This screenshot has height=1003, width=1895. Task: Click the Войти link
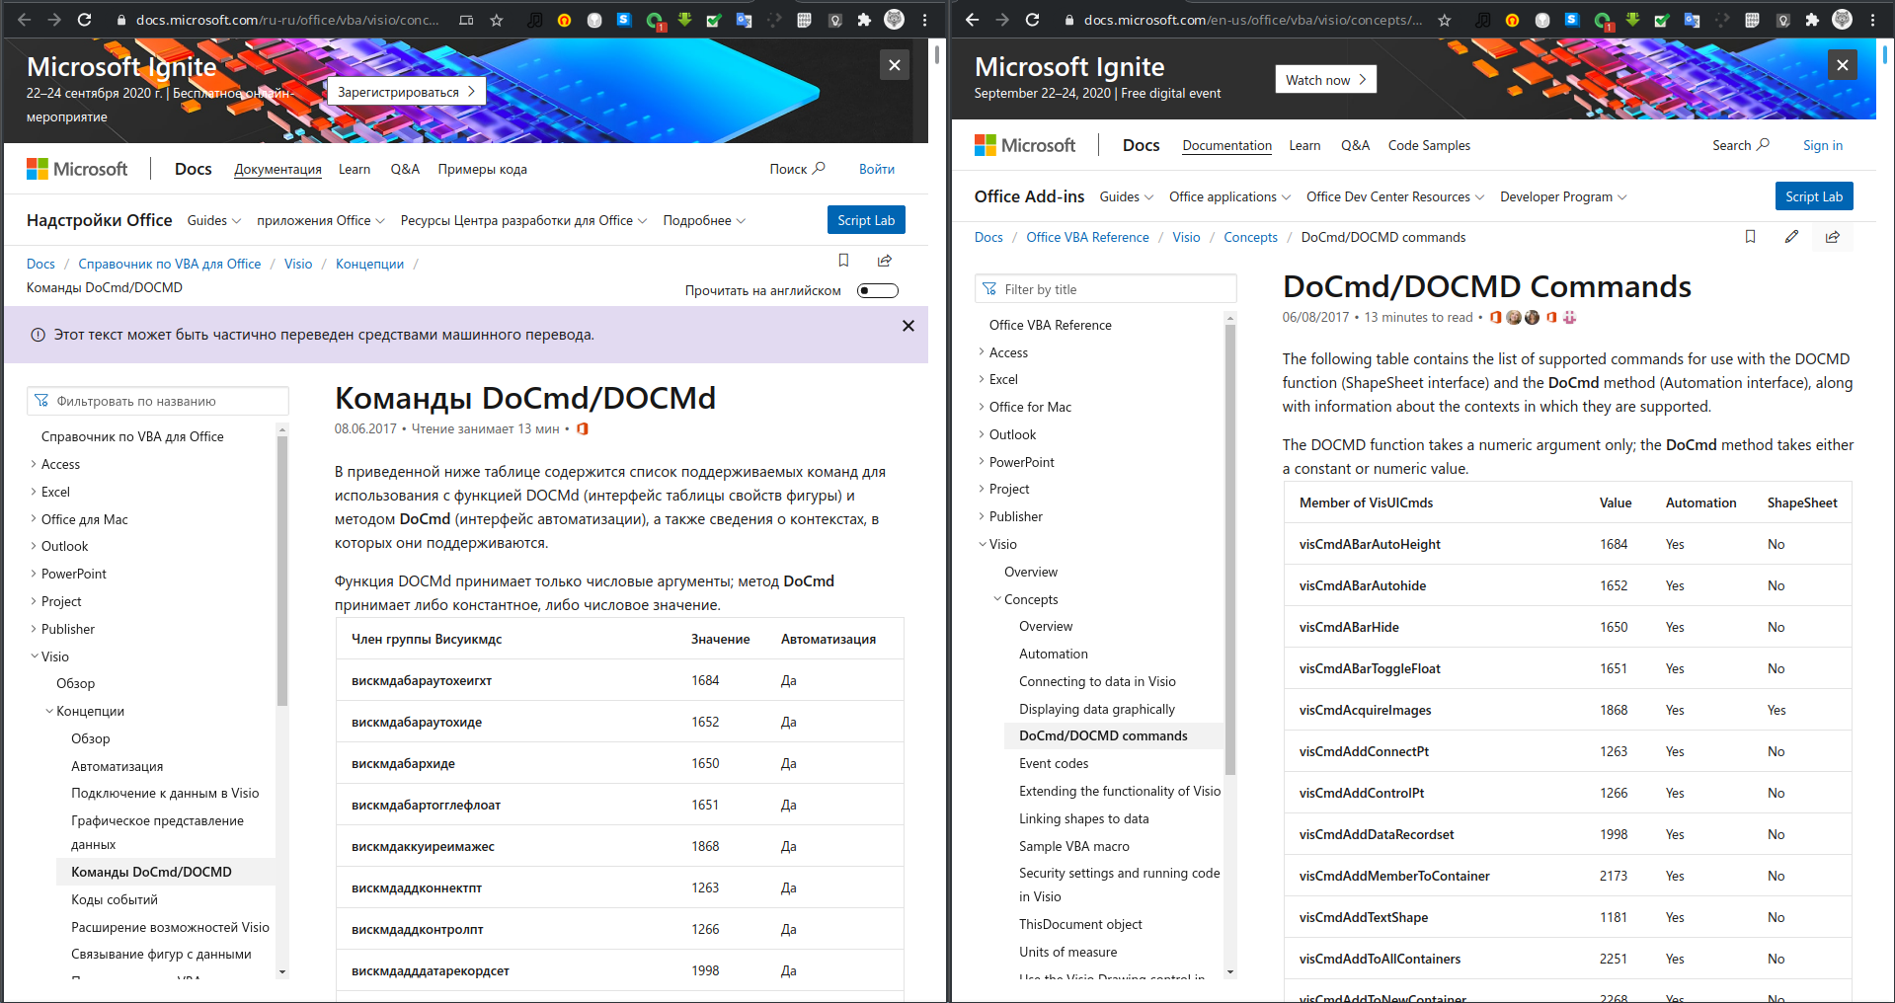tap(876, 169)
